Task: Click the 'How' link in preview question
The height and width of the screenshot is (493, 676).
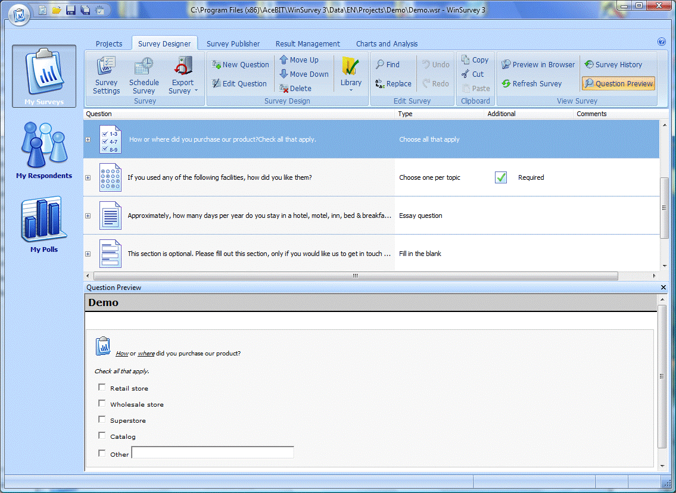Action: click(x=122, y=353)
